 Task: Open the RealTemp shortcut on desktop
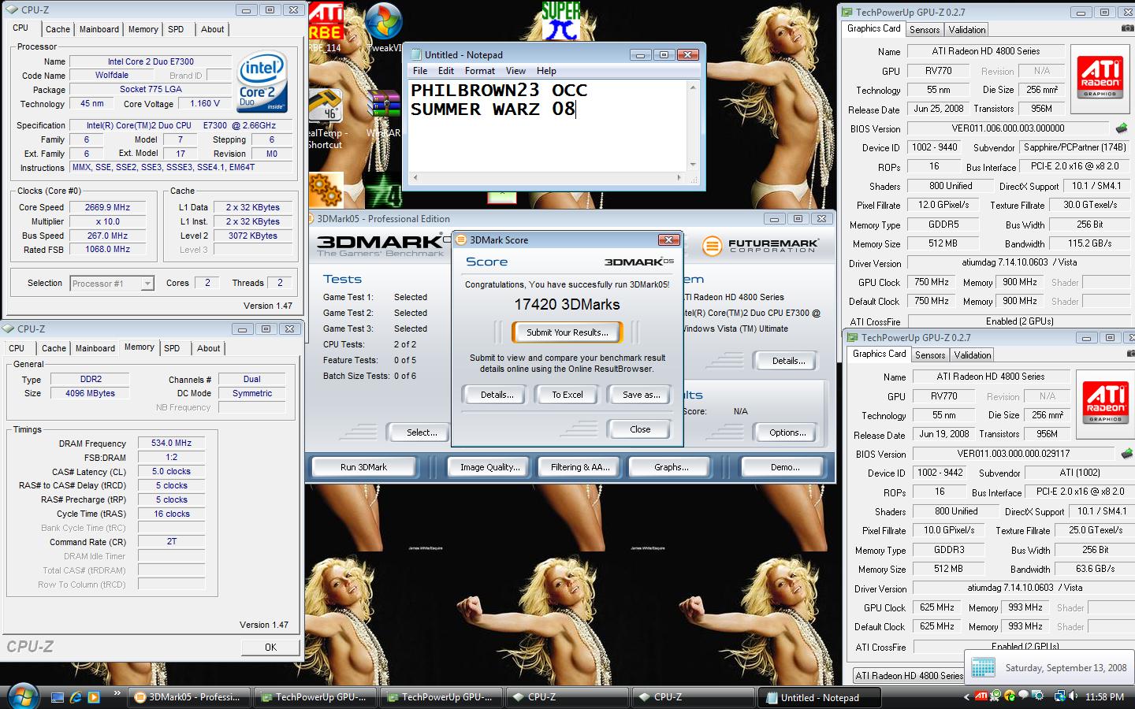click(326, 118)
